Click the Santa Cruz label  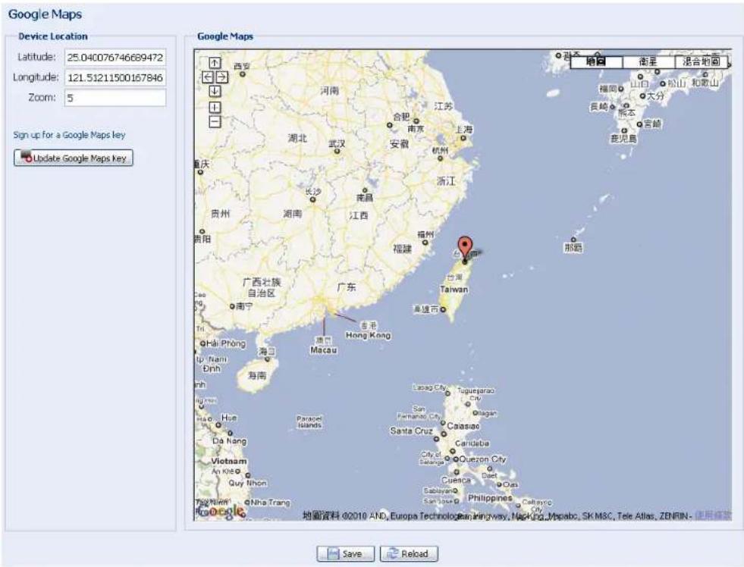411,431
